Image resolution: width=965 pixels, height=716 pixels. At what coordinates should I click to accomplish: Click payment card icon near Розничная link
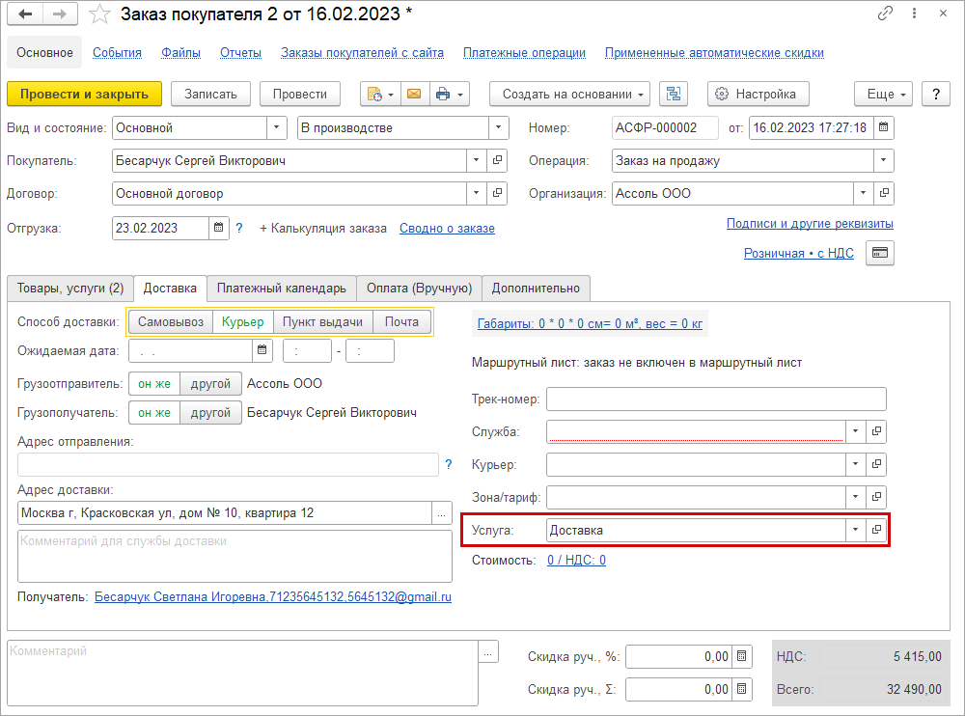coord(879,253)
